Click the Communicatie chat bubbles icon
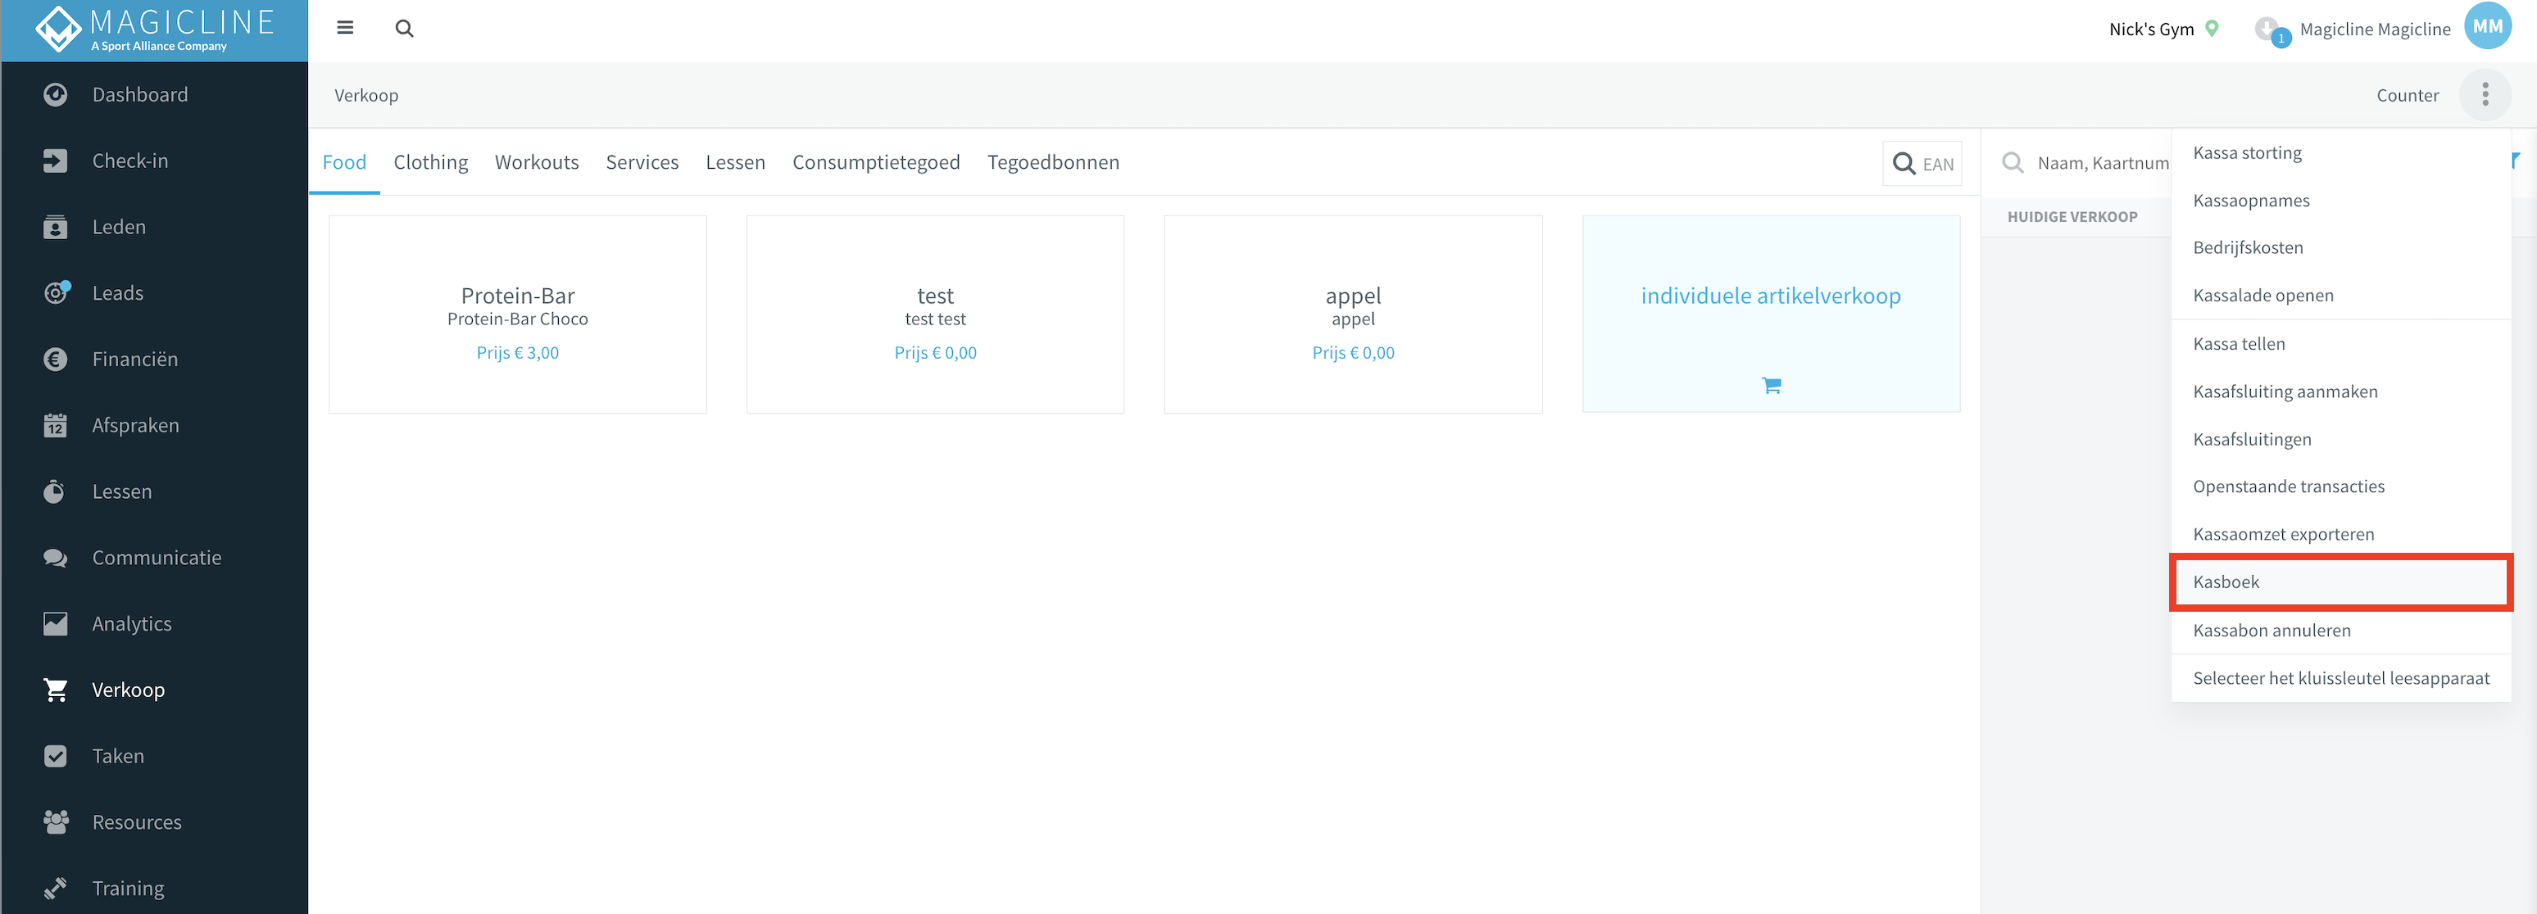 click(x=55, y=558)
